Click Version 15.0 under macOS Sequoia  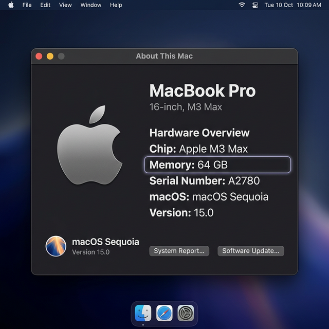(x=91, y=252)
